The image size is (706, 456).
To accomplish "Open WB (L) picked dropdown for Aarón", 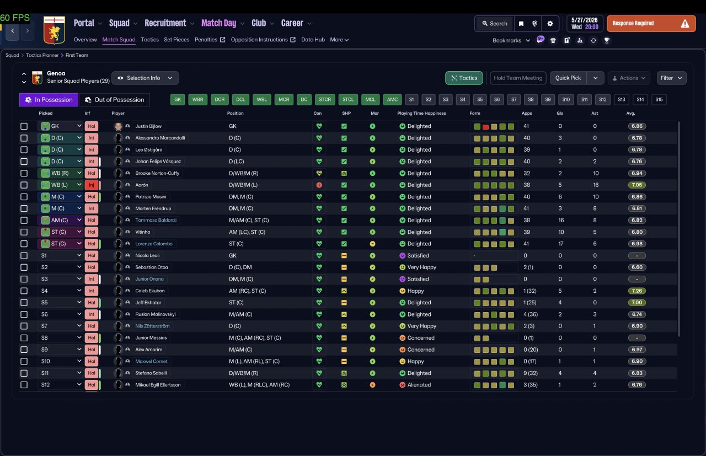I will point(60,185).
